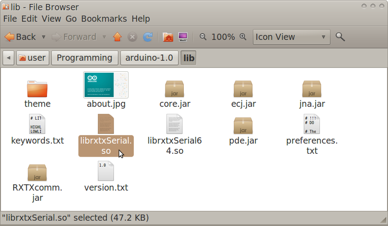388x226 pixels.
Task: Select the pde.jar package icon
Action: [243, 126]
